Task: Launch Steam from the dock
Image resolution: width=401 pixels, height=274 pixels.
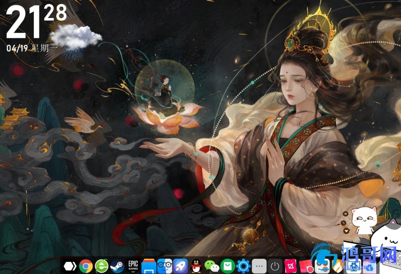Action: [117, 266]
